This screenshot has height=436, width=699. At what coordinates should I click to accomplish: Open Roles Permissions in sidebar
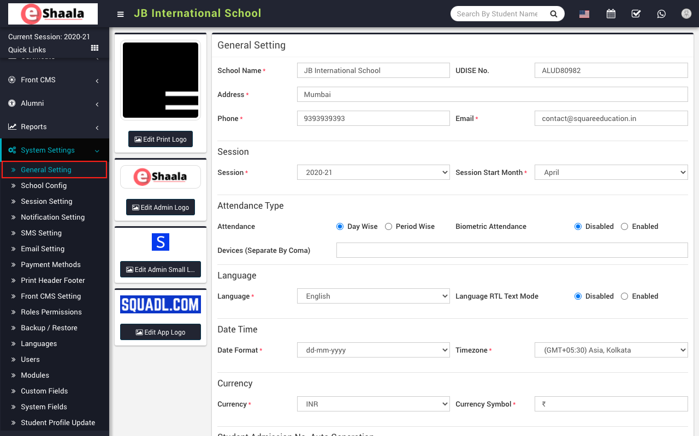coord(51,312)
